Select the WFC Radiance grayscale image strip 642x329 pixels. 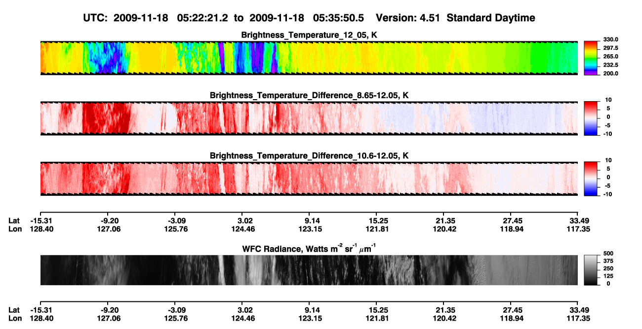(309, 270)
